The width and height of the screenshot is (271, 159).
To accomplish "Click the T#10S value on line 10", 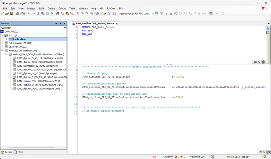I will [180, 97].
